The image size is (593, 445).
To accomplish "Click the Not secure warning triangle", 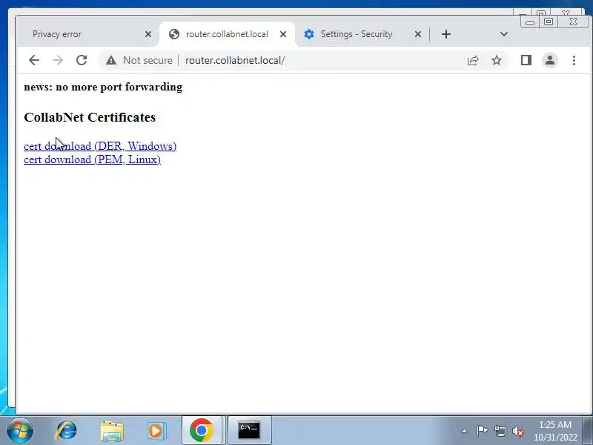I will [x=110, y=60].
